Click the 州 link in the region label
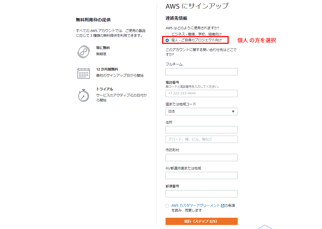 (167, 168)
